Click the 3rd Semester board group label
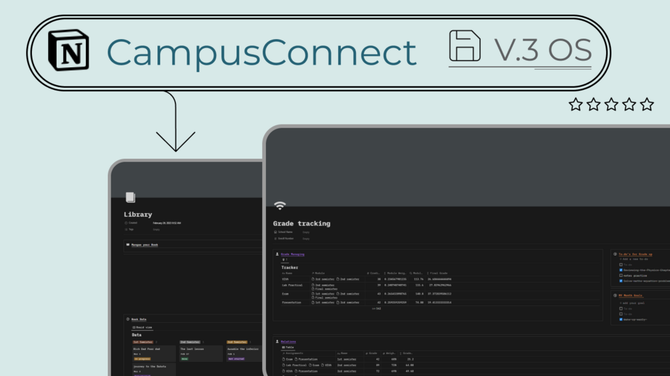The image size is (670, 376). click(x=237, y=342)
